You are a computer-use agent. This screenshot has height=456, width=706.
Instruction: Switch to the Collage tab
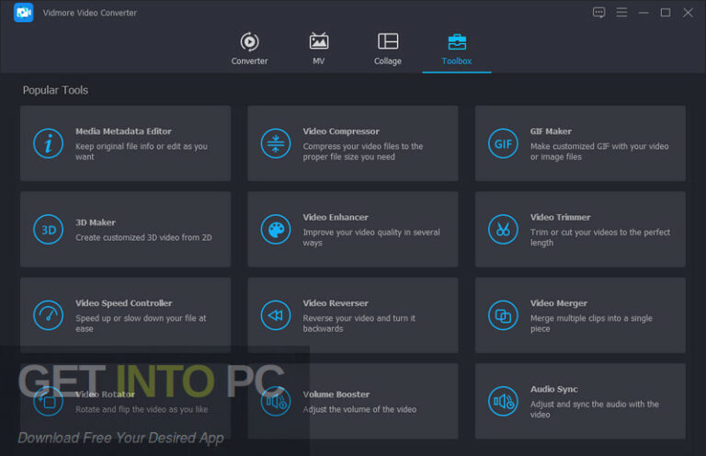pos(388,49)
